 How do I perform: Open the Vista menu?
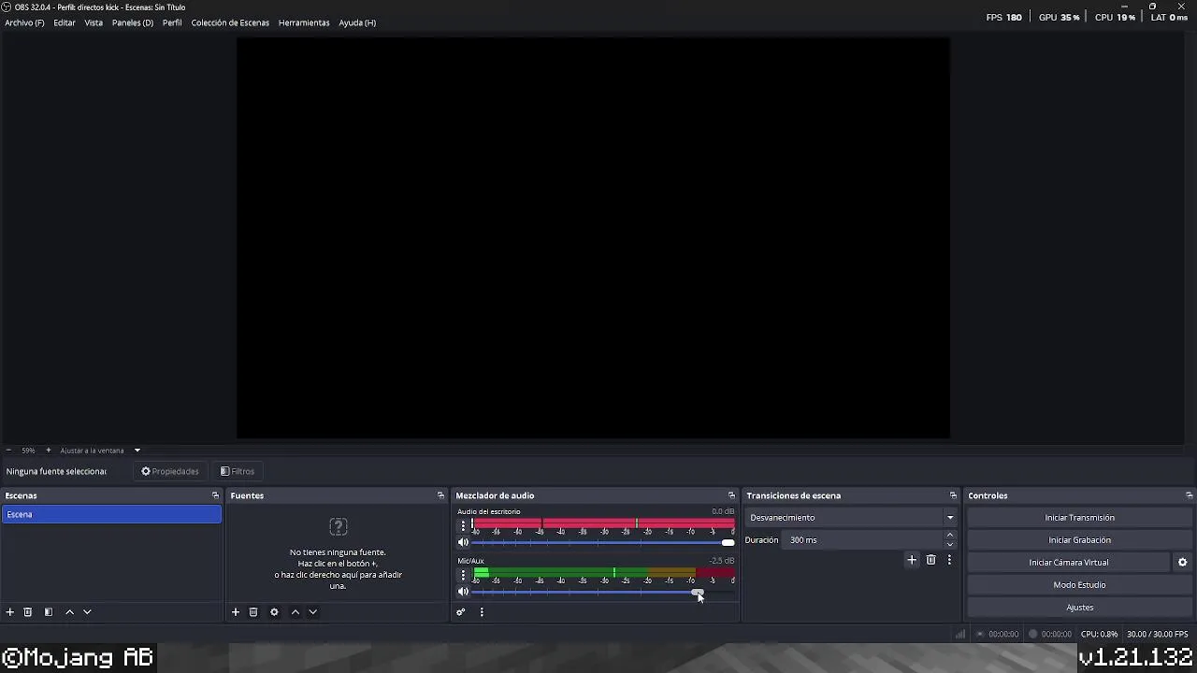[x=94, y=22]
